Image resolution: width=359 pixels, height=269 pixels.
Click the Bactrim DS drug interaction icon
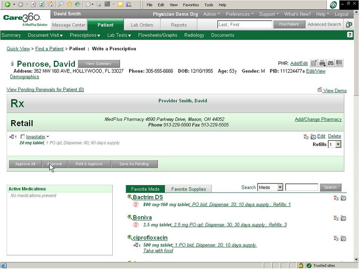click(336, 198)
